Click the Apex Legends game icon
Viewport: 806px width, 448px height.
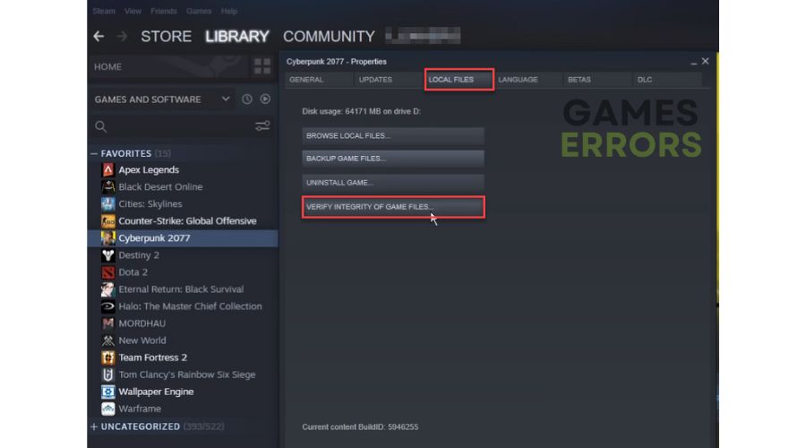[108, 169]
